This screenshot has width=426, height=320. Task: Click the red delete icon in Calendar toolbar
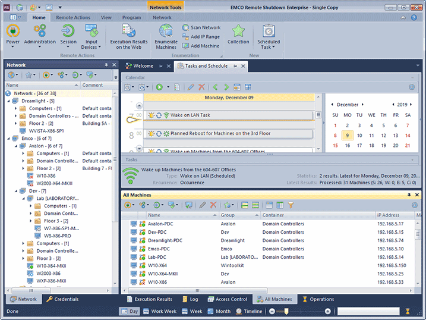(x=202, y=87)
